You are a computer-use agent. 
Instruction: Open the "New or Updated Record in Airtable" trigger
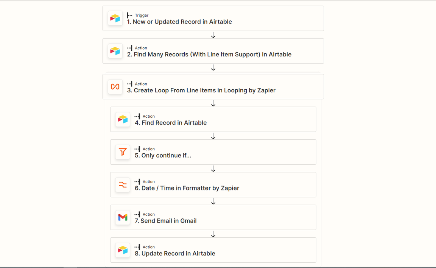179,22
